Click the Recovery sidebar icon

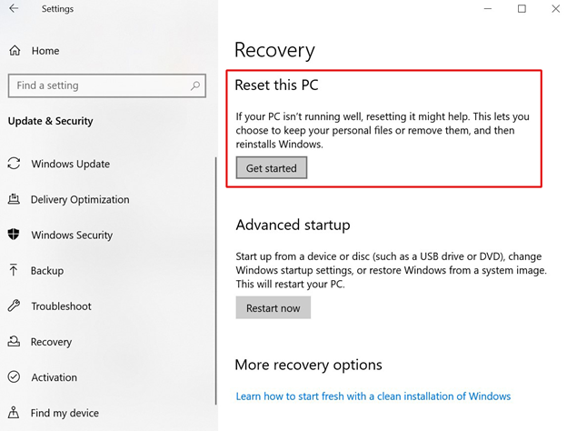click(x=14, y=341)
